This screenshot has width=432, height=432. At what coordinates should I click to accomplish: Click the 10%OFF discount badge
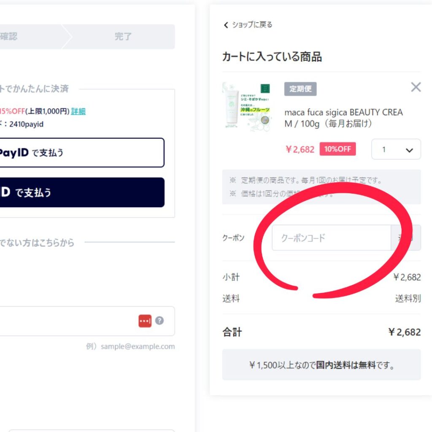click(x=337, y=149)
